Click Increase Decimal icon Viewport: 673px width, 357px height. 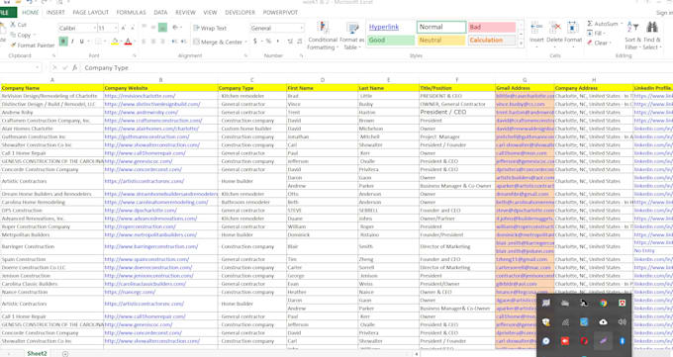[290, 42]
